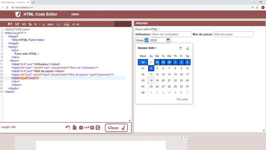This screenshot has height=150, width=266.
Task: Select week 44 row number
Action: click(143, 86)
